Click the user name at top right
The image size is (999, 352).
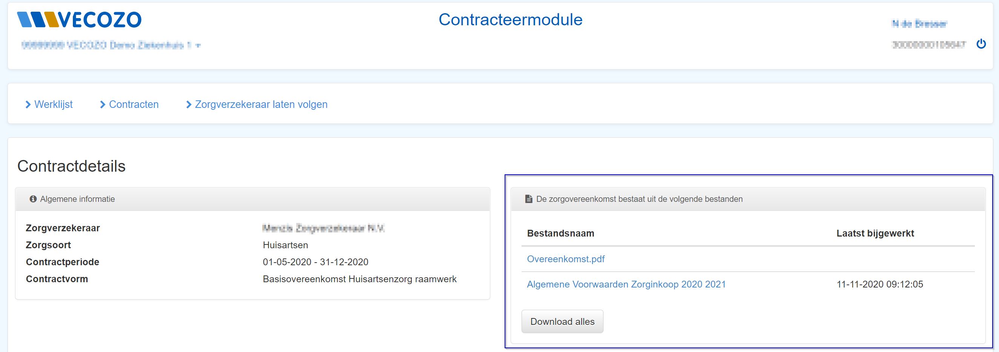click(919, 24)
